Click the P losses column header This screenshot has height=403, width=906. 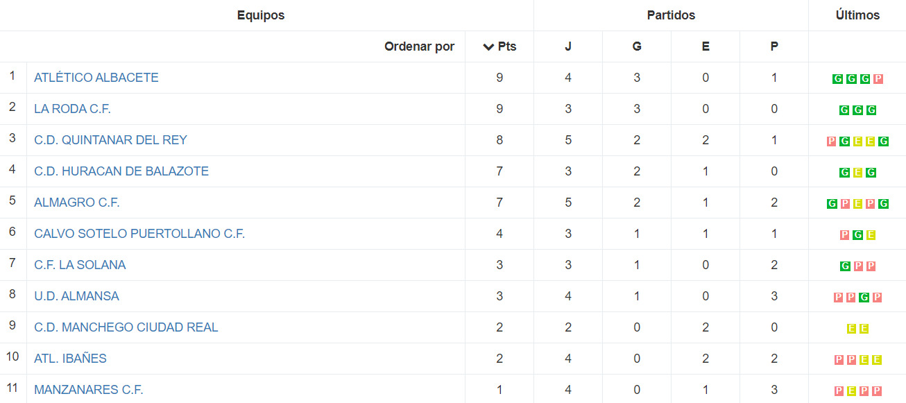coord(774,46)
